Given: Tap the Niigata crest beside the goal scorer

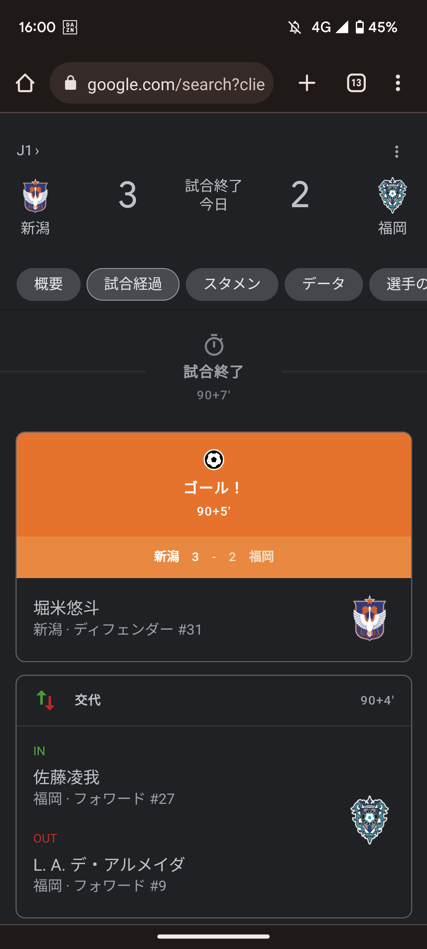Looking at the screenshot, I should (x=370, y=618).
